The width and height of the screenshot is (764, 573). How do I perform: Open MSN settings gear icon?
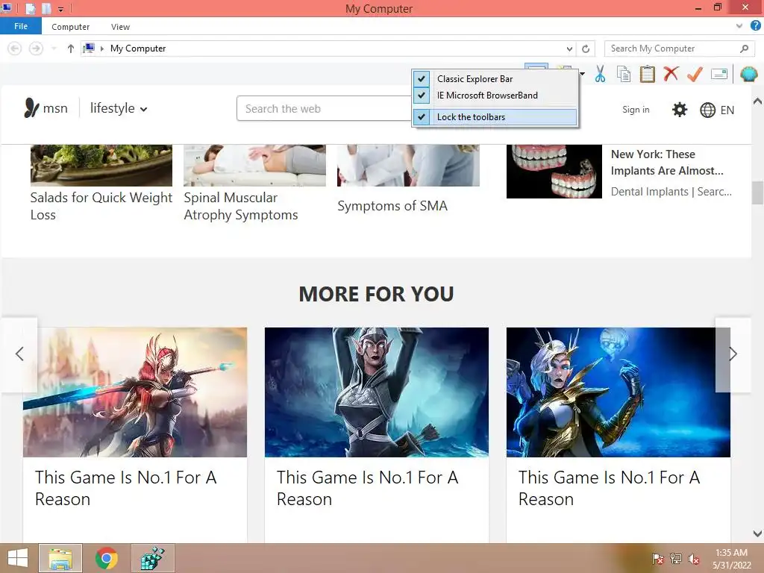(x=679, y=110)
